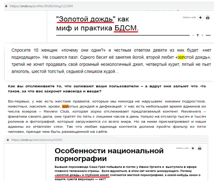
Task: Click the print icon beside the БДСМ headline
Action: point(208,18)
